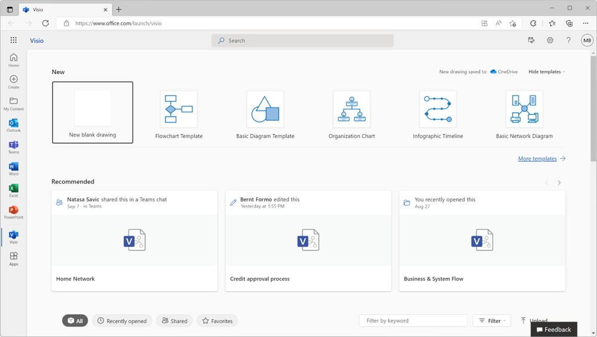Launch Word from the sidebar
This screenshot has width=597, height=337.
14,169
